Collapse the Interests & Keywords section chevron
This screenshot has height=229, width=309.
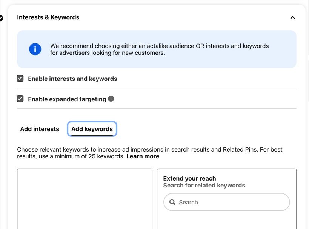pyautogui.click(x=293, y=18)
